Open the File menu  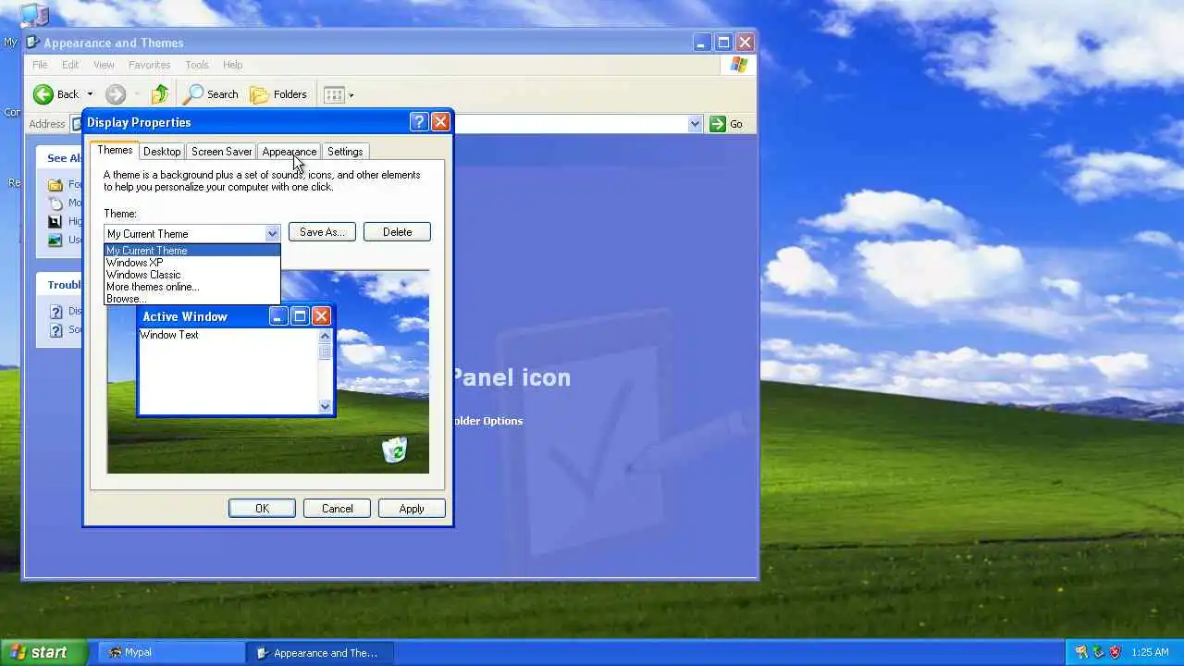[x=40, y=65]
